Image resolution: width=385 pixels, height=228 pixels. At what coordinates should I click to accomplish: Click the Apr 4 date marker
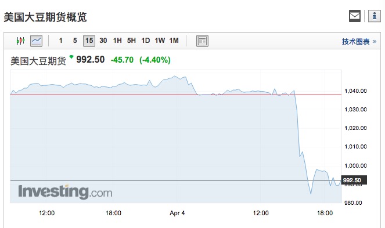click(177, 213)
